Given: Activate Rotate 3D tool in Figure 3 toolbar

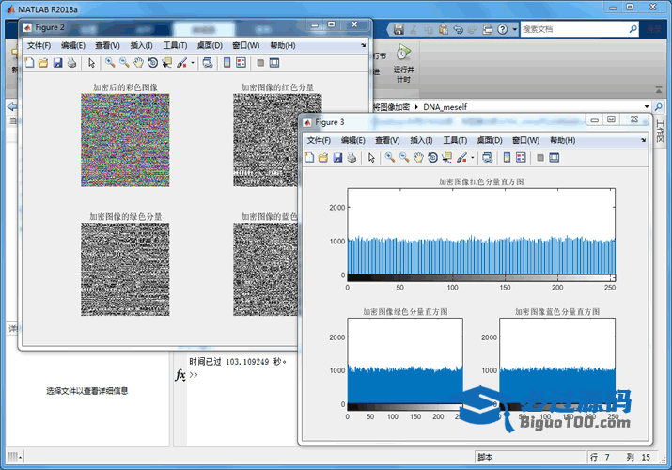Looking at the screenshot, I should [x=432, y=158].
